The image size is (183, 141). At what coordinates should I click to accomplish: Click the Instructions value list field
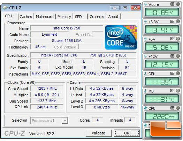tap(83, 74)
